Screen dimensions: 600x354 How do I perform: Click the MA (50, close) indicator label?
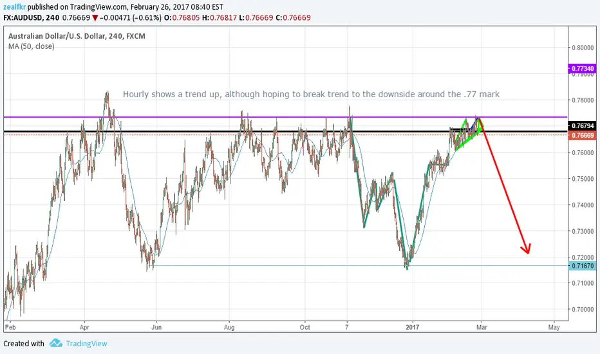coord(32,46)
